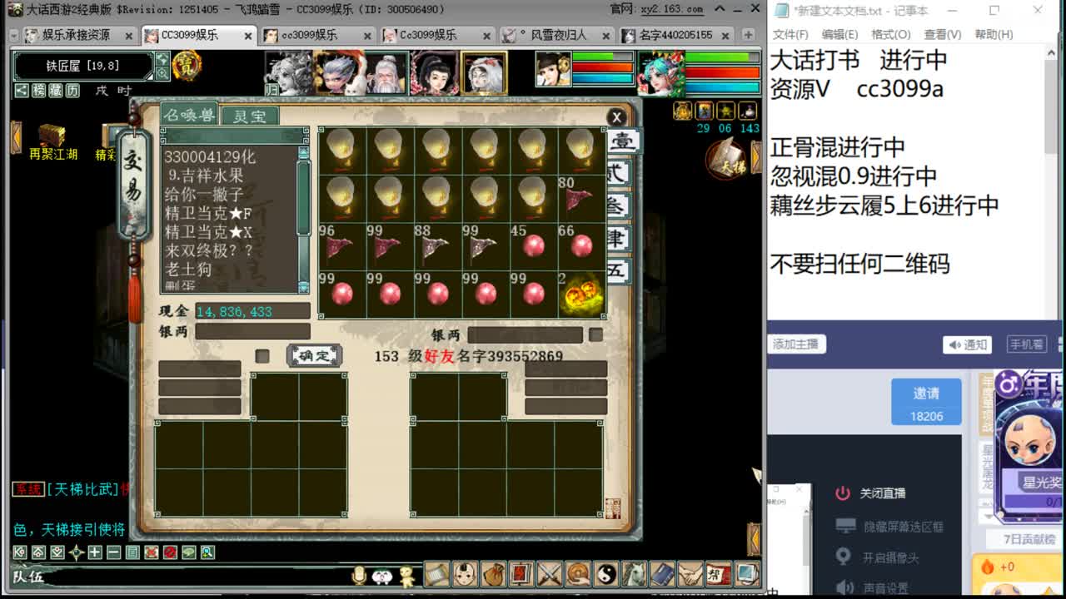Switch to the 灵宝 tab

(x=250, y=116)
